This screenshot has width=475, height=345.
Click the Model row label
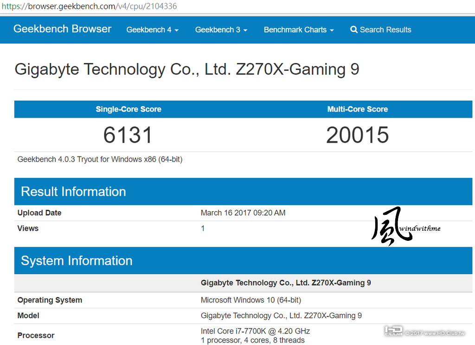(x=28, y=316)
